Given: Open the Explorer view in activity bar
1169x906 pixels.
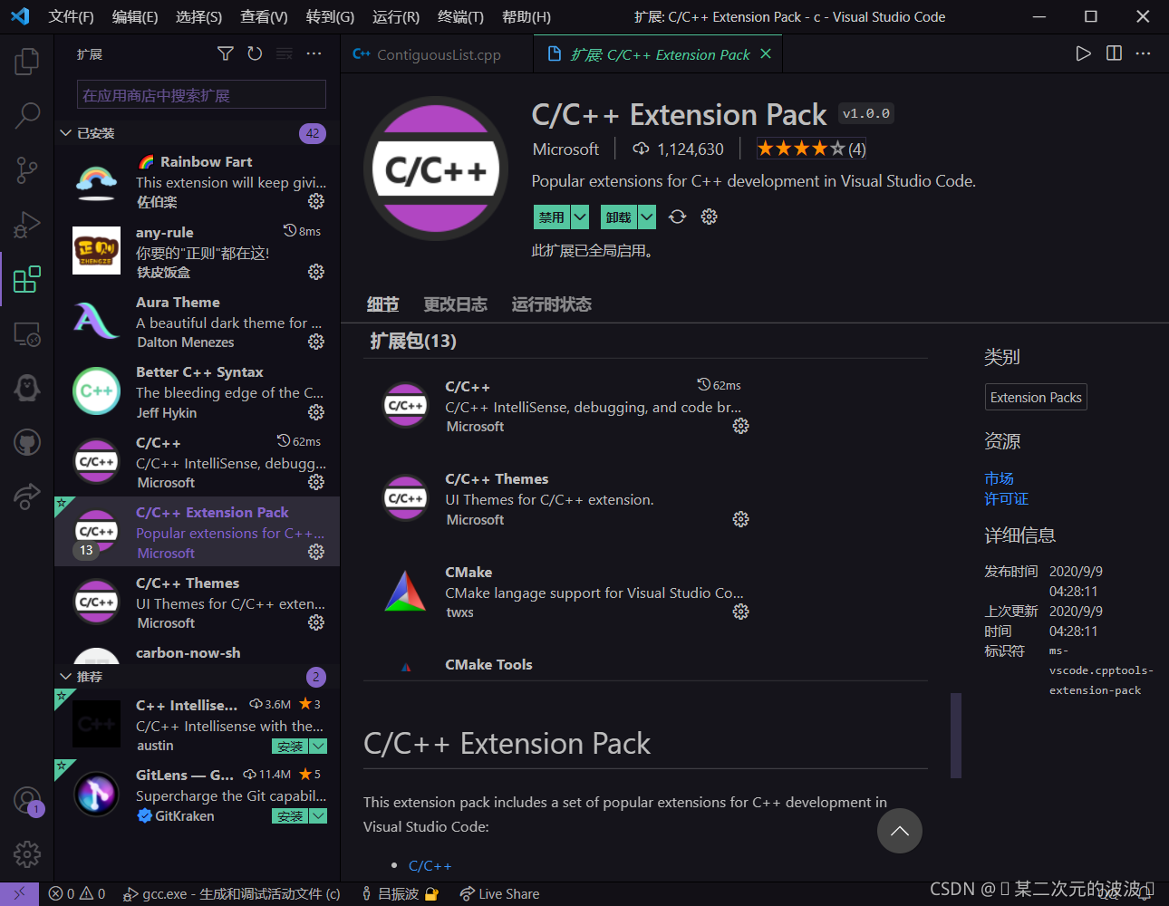Looking at the screenshot, I should click(x=27, y=62).
